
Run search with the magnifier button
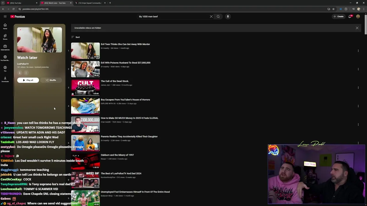218,17
